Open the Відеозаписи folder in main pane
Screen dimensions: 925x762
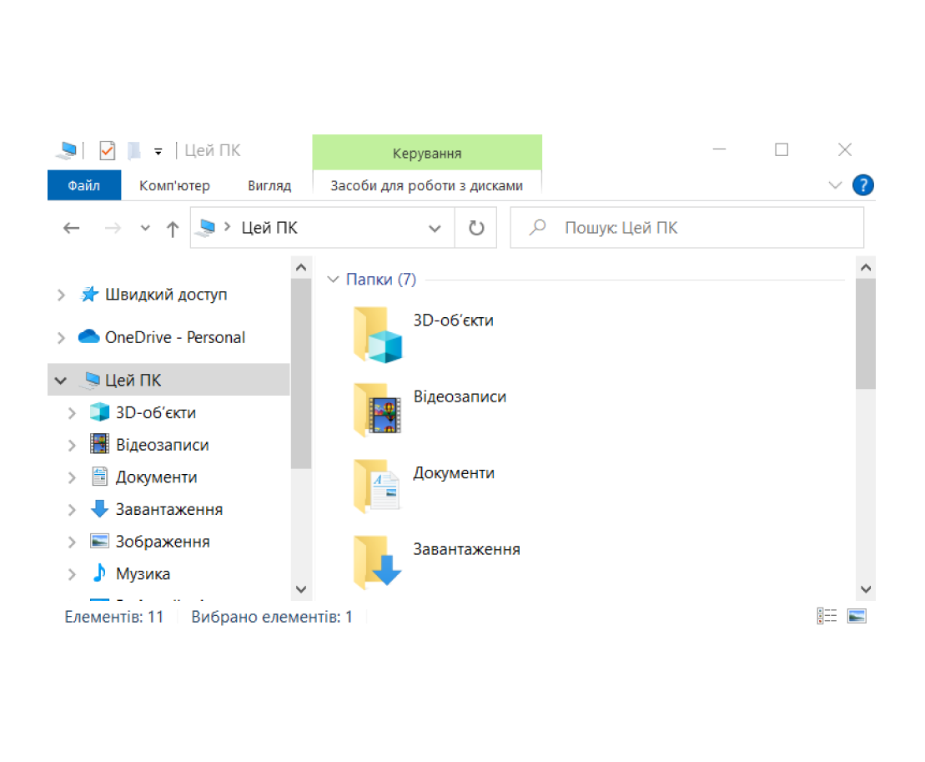tap(378, 410)
